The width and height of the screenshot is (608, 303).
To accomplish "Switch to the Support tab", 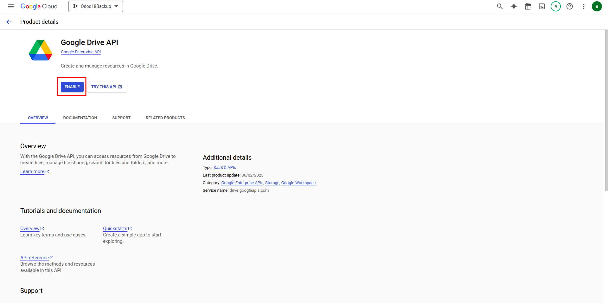I will (121, 118).
